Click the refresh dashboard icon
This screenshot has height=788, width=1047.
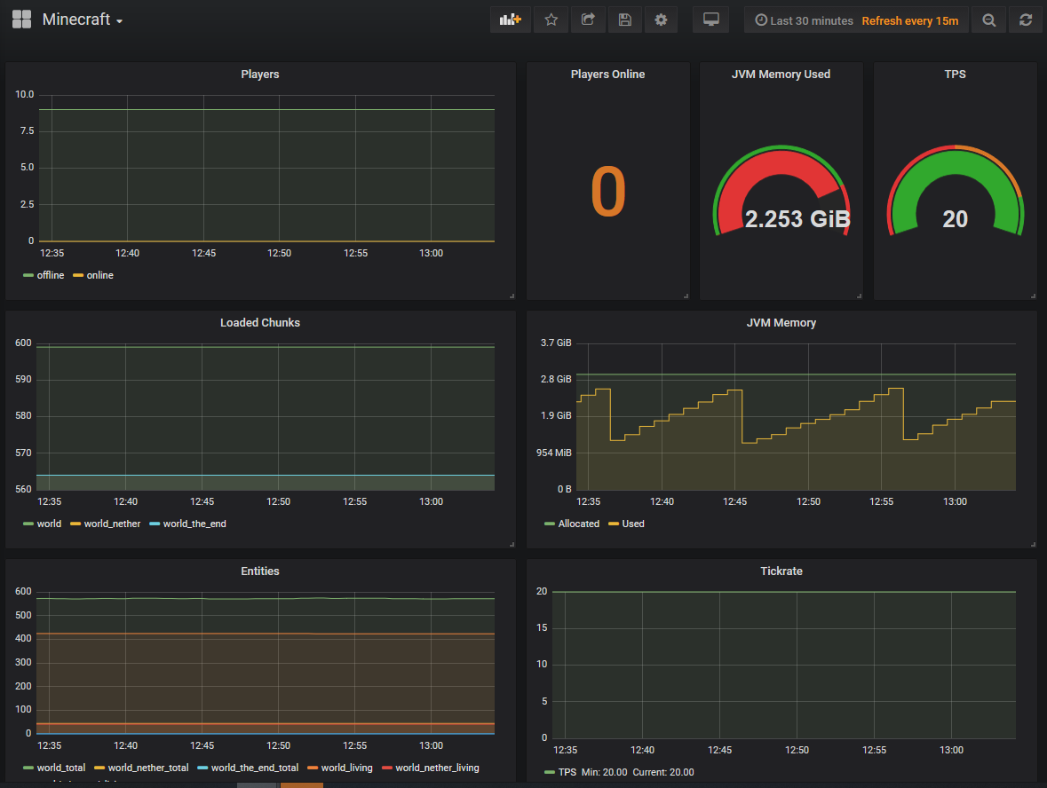point(1026,20)
